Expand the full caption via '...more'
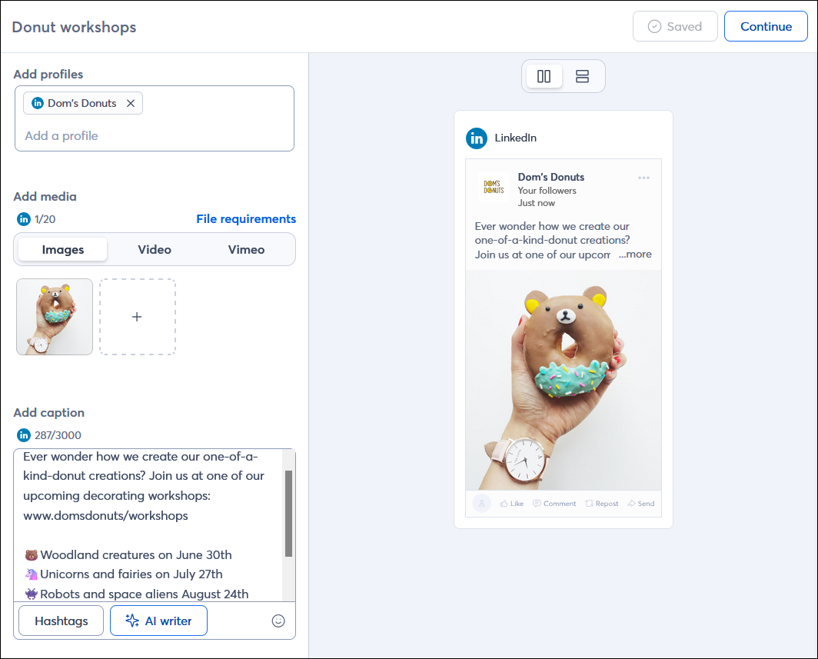Viewport: 818px width, 659px height. [634, 254]
